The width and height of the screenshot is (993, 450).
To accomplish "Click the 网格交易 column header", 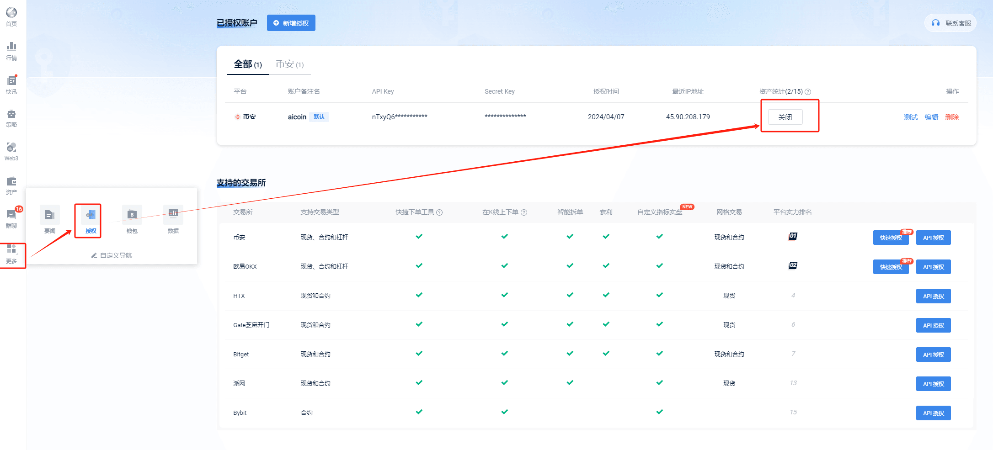I will (x=729, y=212).
